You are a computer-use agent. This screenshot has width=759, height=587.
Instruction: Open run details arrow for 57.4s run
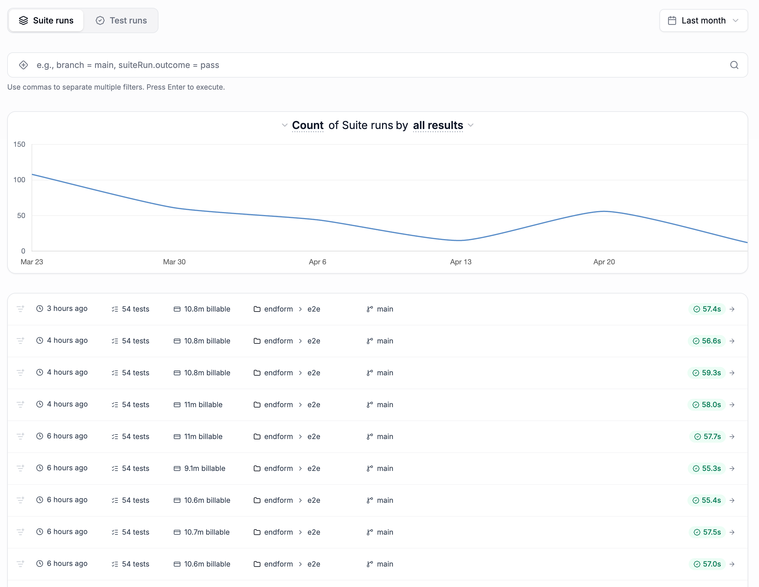pyautogui.click(x=732, y=309)
